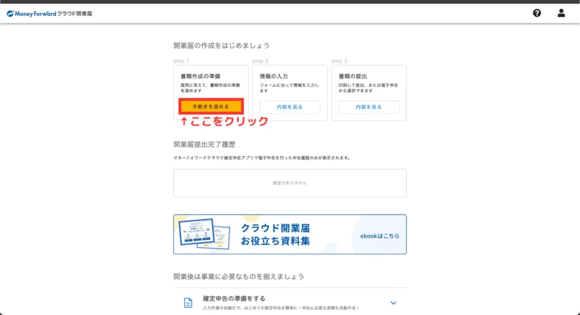The image size is (580, 315).
Task: Open the user account profile icon
Action: [x=561, y=13]
